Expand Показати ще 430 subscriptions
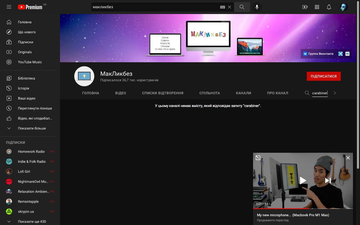The width and height of the screenshot is (360, 225). 28,221
